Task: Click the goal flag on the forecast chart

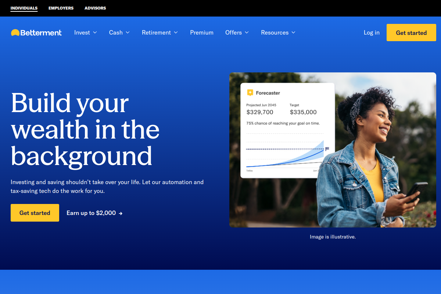Action: pyautogui.click(x=327, y=149)
